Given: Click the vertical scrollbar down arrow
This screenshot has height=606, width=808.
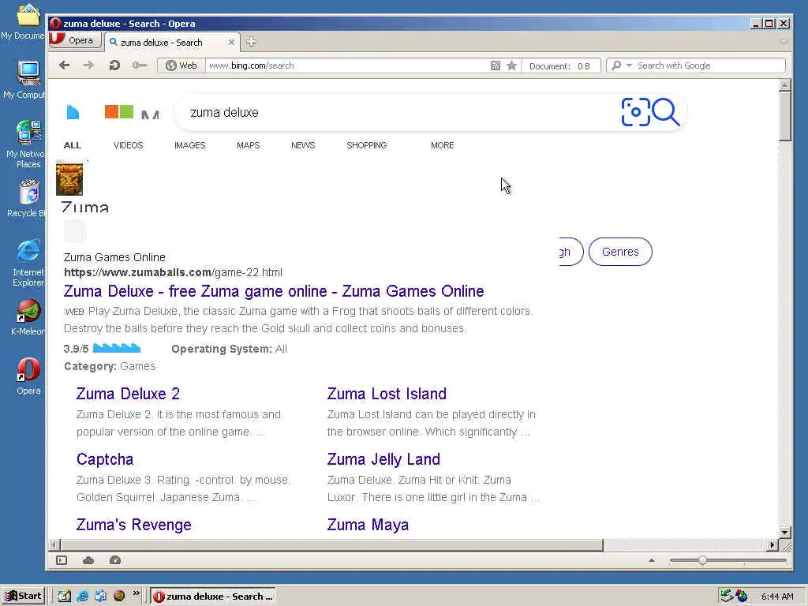Looking at the screenshot, I should click(x=785, y=533).
